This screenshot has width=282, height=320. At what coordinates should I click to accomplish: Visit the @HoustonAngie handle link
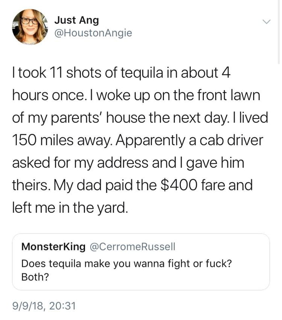pyautogui.click(x=93, y=33)
